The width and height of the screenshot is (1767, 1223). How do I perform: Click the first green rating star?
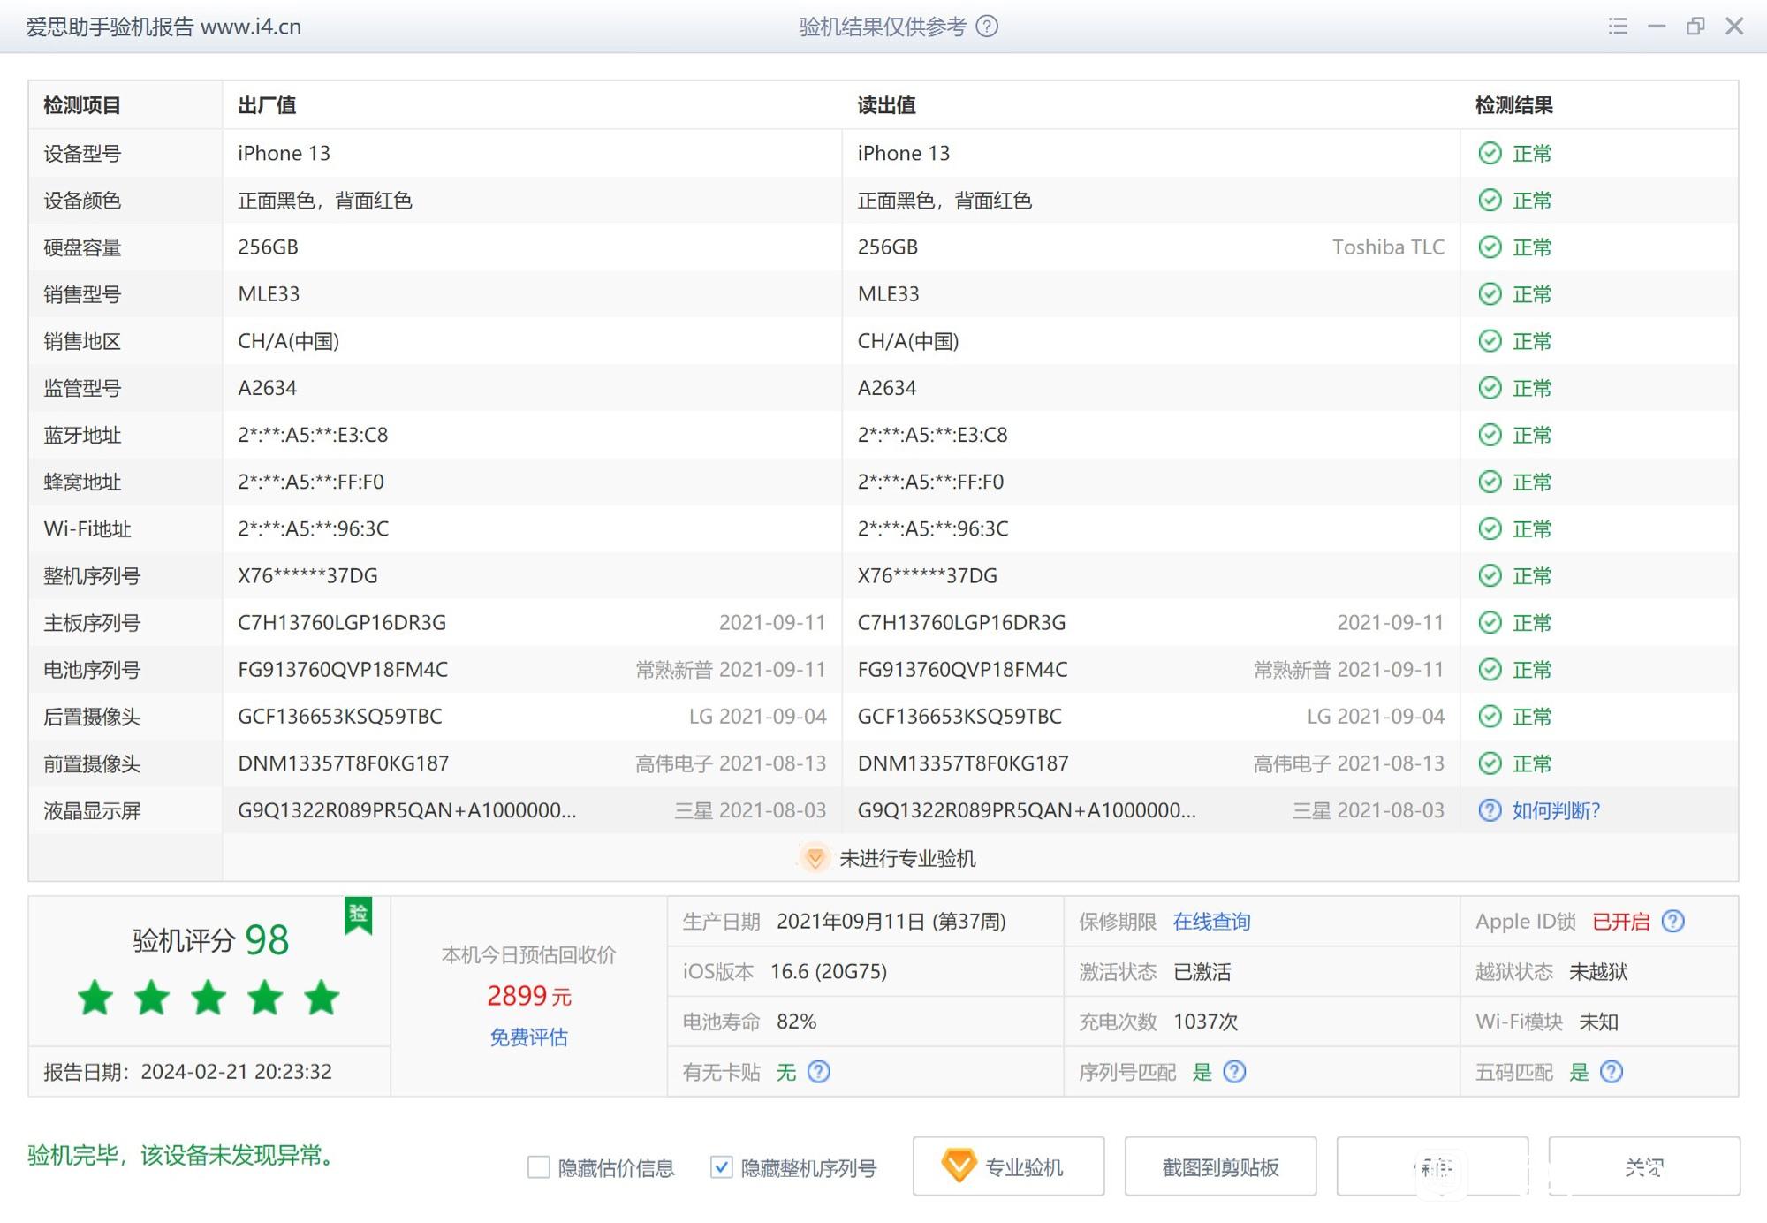point(95,998)
